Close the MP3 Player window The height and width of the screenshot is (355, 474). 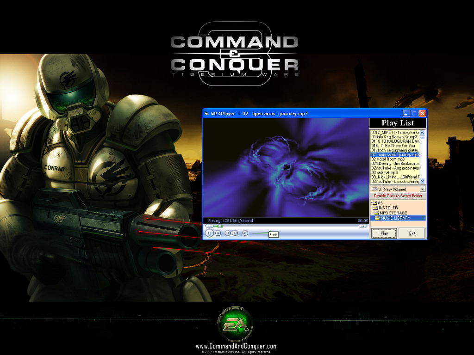click(422, 114)
